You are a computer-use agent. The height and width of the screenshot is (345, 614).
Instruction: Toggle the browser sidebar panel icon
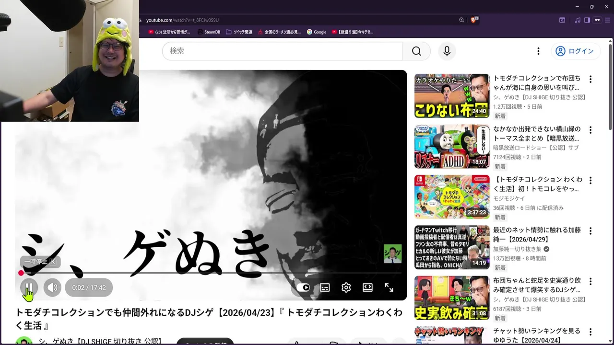point(587,20)
